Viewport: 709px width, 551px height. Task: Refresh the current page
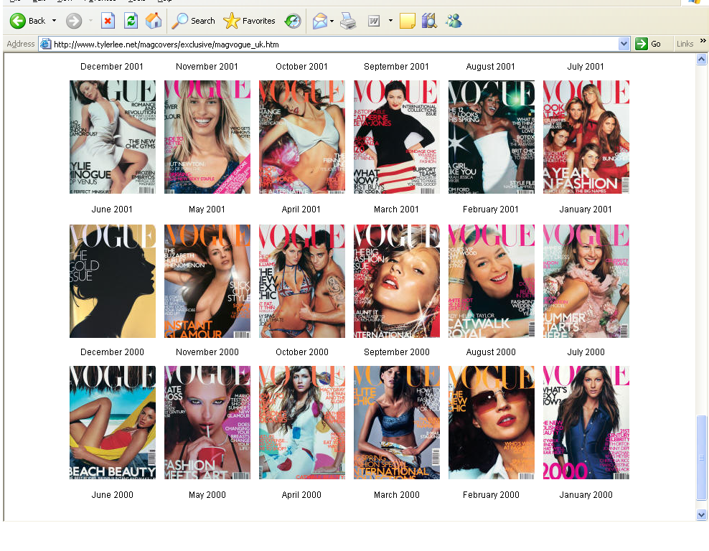tap(131, 21)
